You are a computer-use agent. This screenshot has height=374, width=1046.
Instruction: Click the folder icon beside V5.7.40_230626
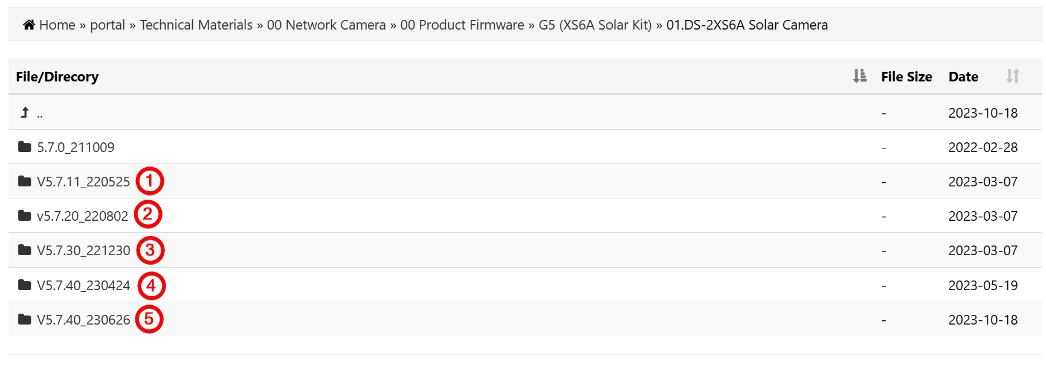24,319
